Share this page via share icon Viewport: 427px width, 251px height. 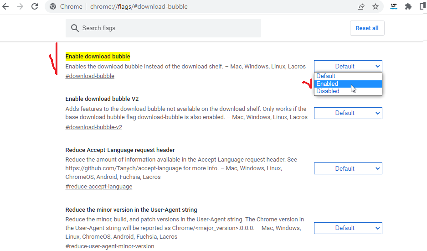(x=361, y=7)
